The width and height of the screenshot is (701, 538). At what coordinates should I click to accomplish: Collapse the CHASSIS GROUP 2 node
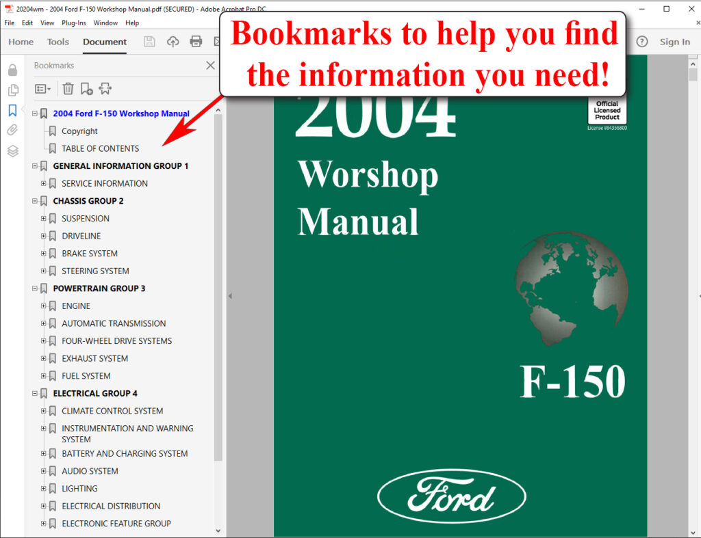click(x=35, y=201)
